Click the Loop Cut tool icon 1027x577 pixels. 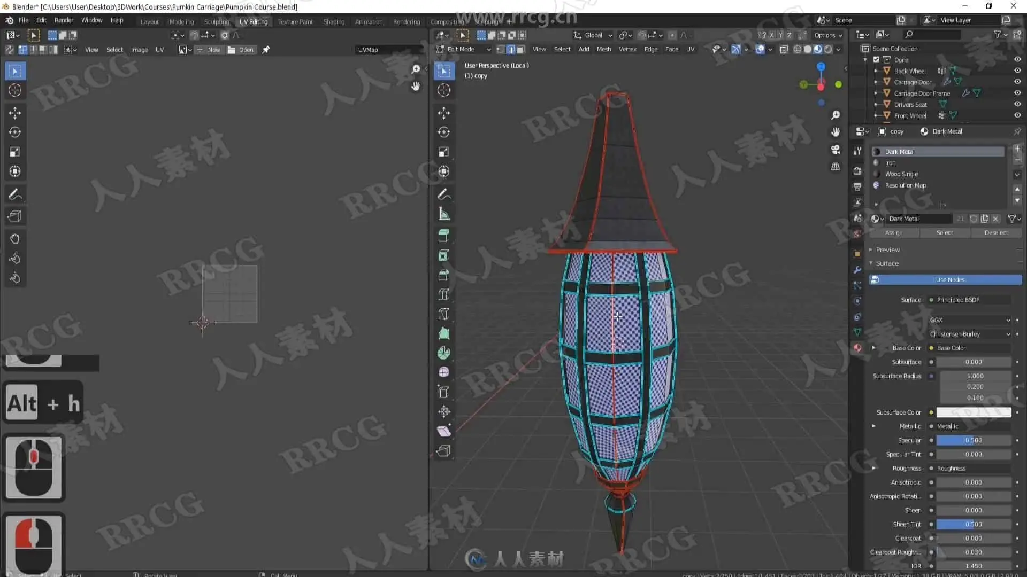coord(444,294)
